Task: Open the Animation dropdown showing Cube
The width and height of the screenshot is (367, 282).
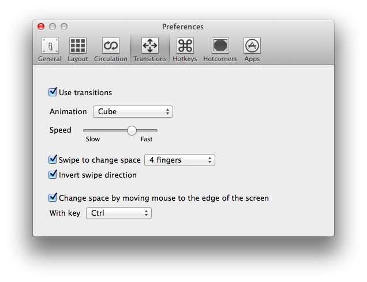Action: click(x=133, y=111)
